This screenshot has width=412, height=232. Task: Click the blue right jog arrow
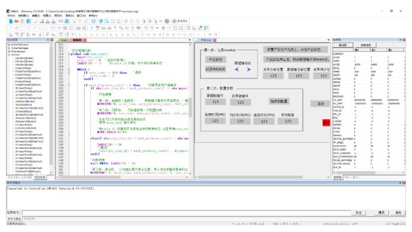(x=249, y=70)
